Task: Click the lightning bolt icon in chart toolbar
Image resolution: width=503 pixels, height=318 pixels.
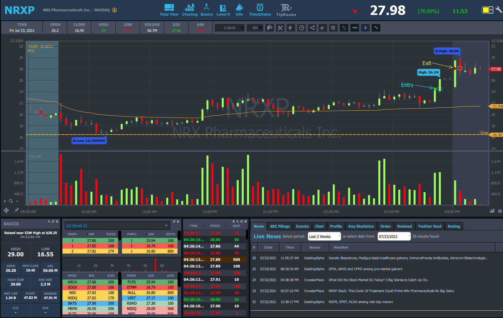Action: point(290,28)
